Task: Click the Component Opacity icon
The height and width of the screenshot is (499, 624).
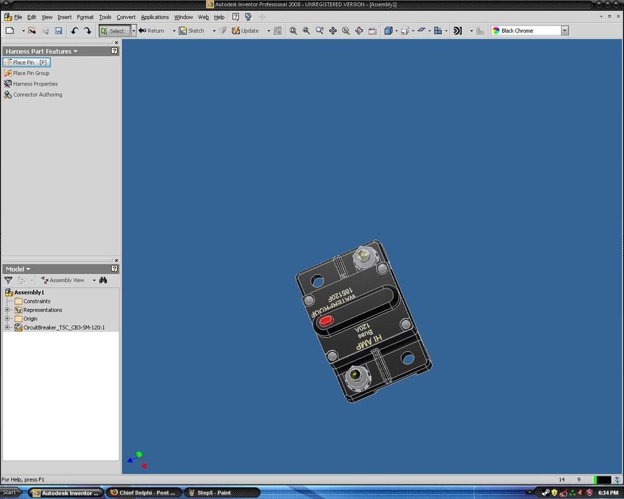Action: pyautogui.click(x=438, y=30)
